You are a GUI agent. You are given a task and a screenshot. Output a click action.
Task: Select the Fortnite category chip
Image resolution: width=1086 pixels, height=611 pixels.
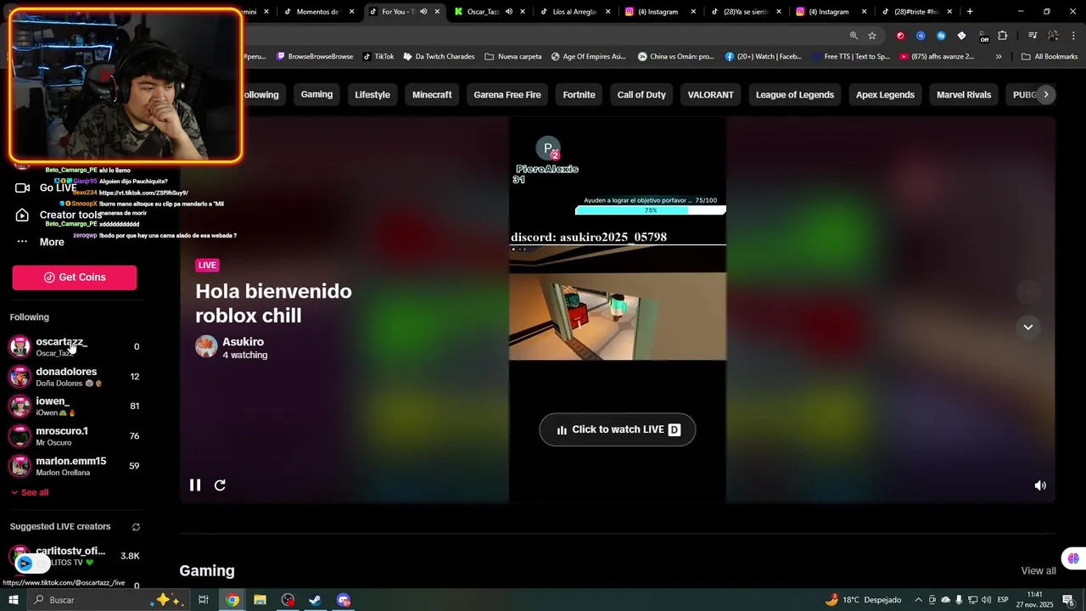pyautogui.click(x=579, y=94)
